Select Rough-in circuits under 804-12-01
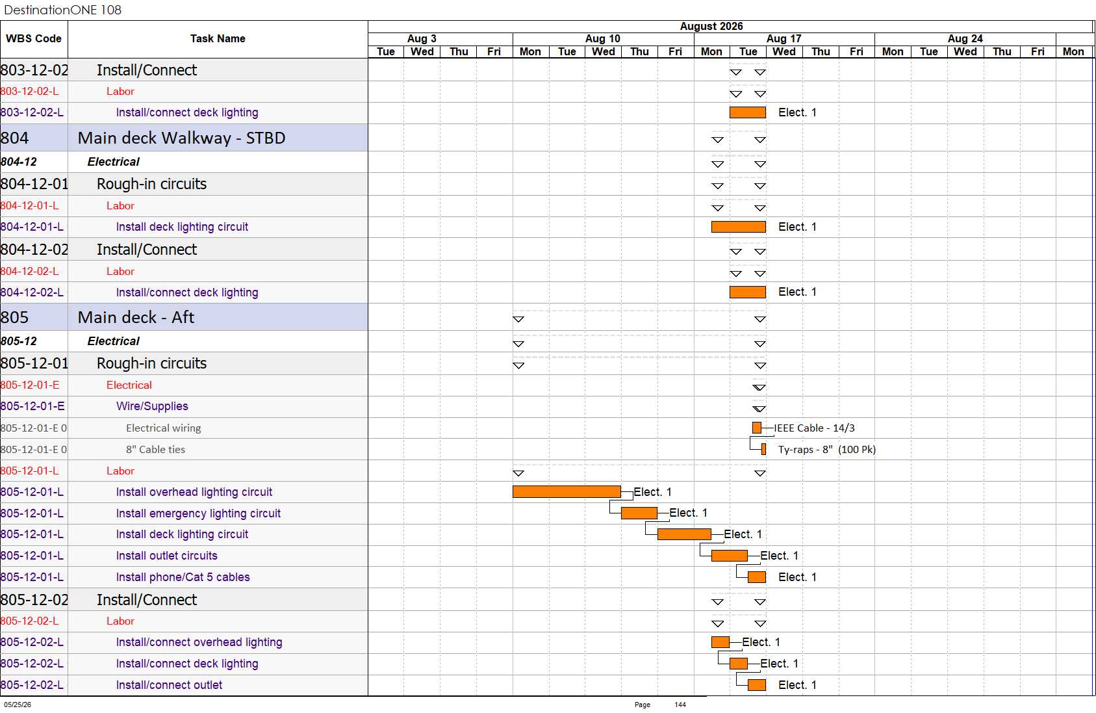Screen dimensions: 1096x713 (x=151, y=184)
